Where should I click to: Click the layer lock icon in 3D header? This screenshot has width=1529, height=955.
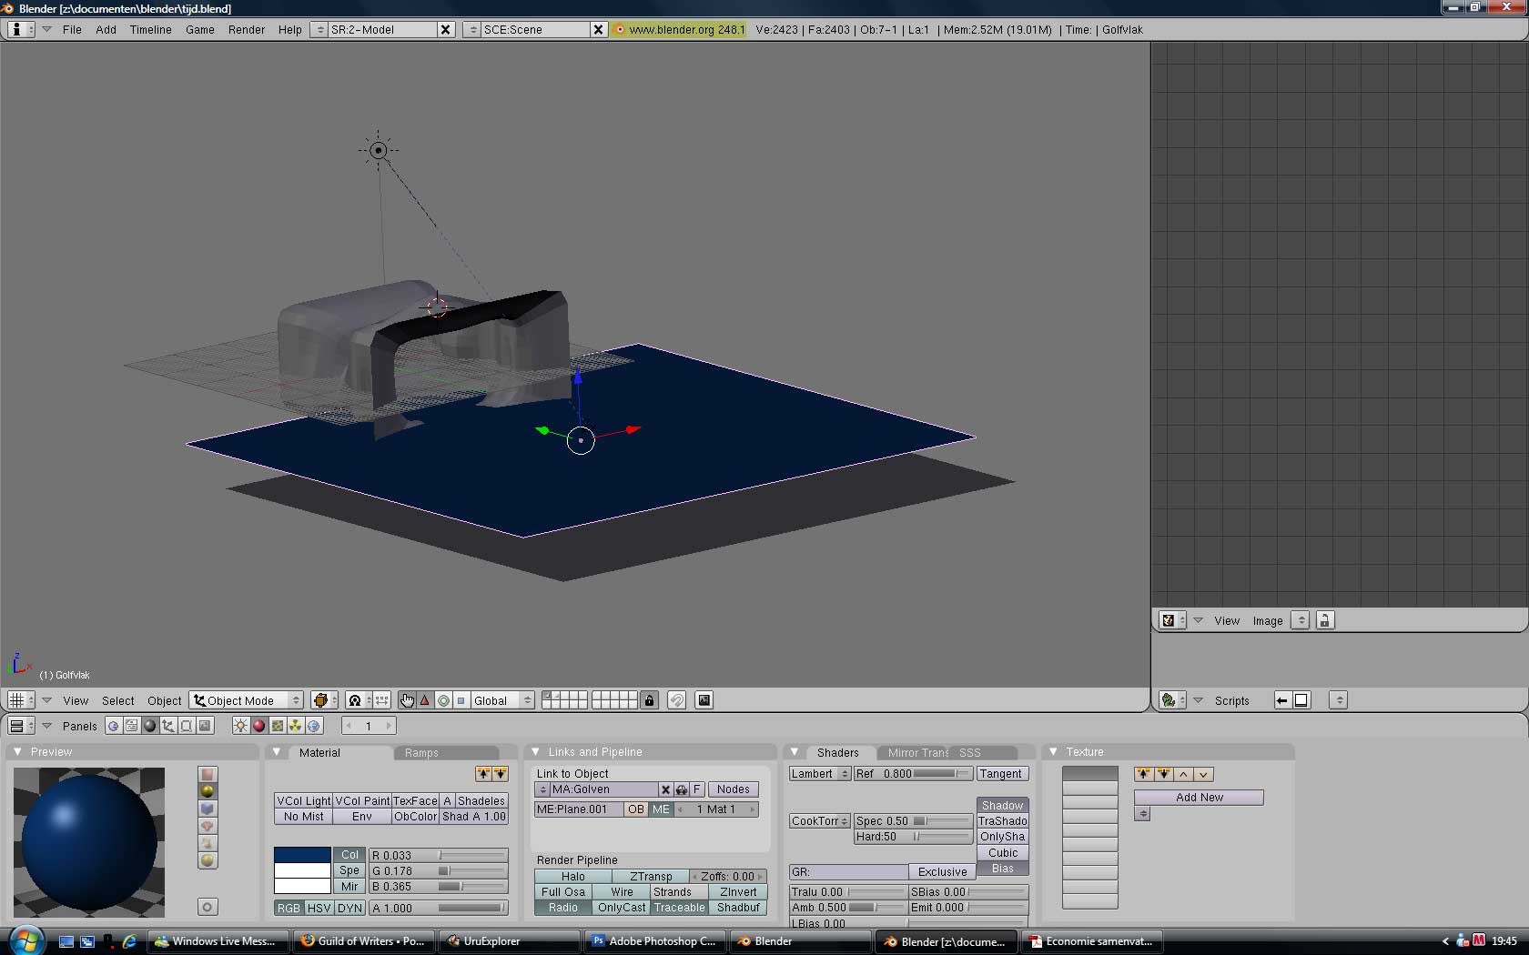point(649,700)
